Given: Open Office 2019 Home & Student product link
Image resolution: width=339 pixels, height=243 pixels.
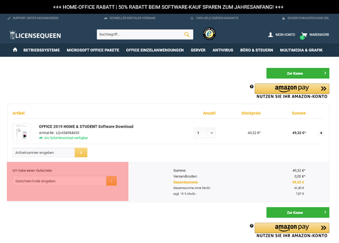Looking at the screenshot, I should click(86, 127).
